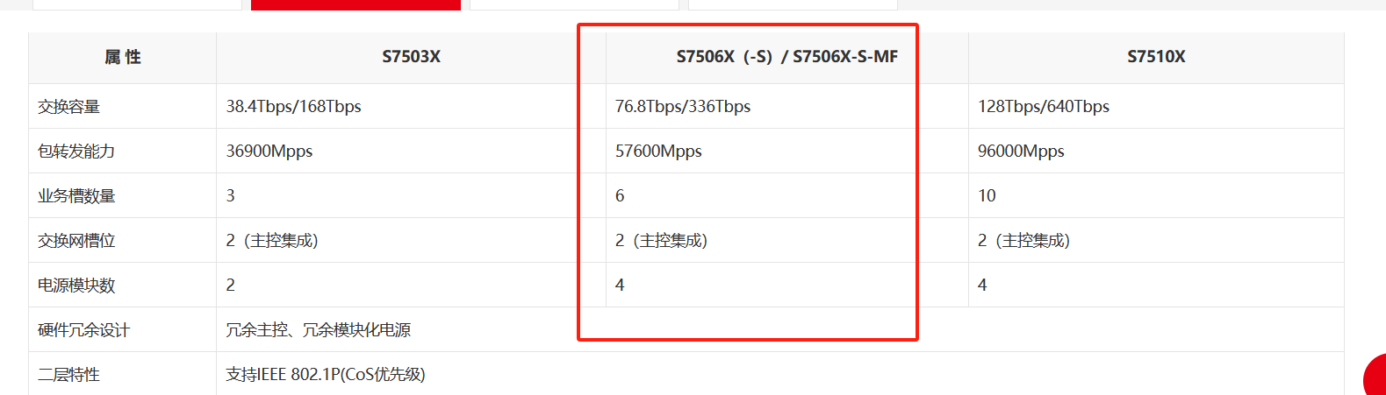Click the S7506X (-S) / S7506X-S-MF header
1386x395 pixels.
tap(786, 57)
